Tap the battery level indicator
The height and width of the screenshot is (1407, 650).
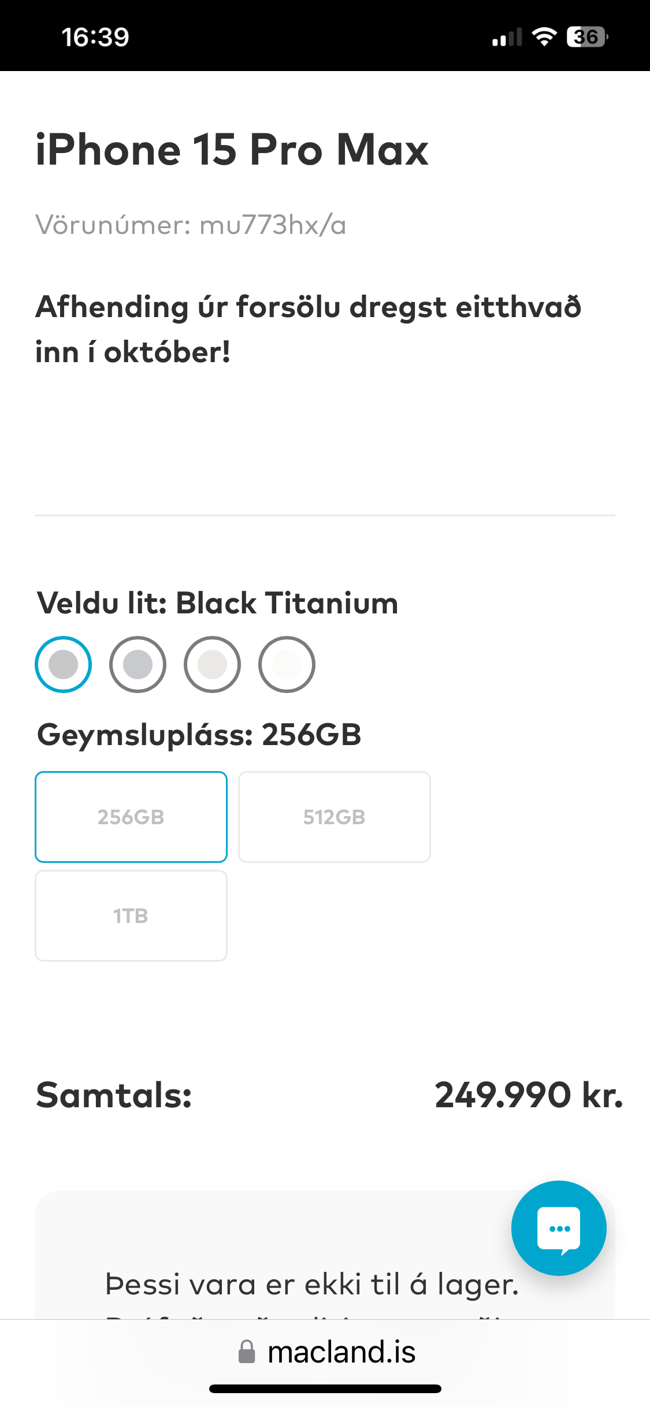587,37
